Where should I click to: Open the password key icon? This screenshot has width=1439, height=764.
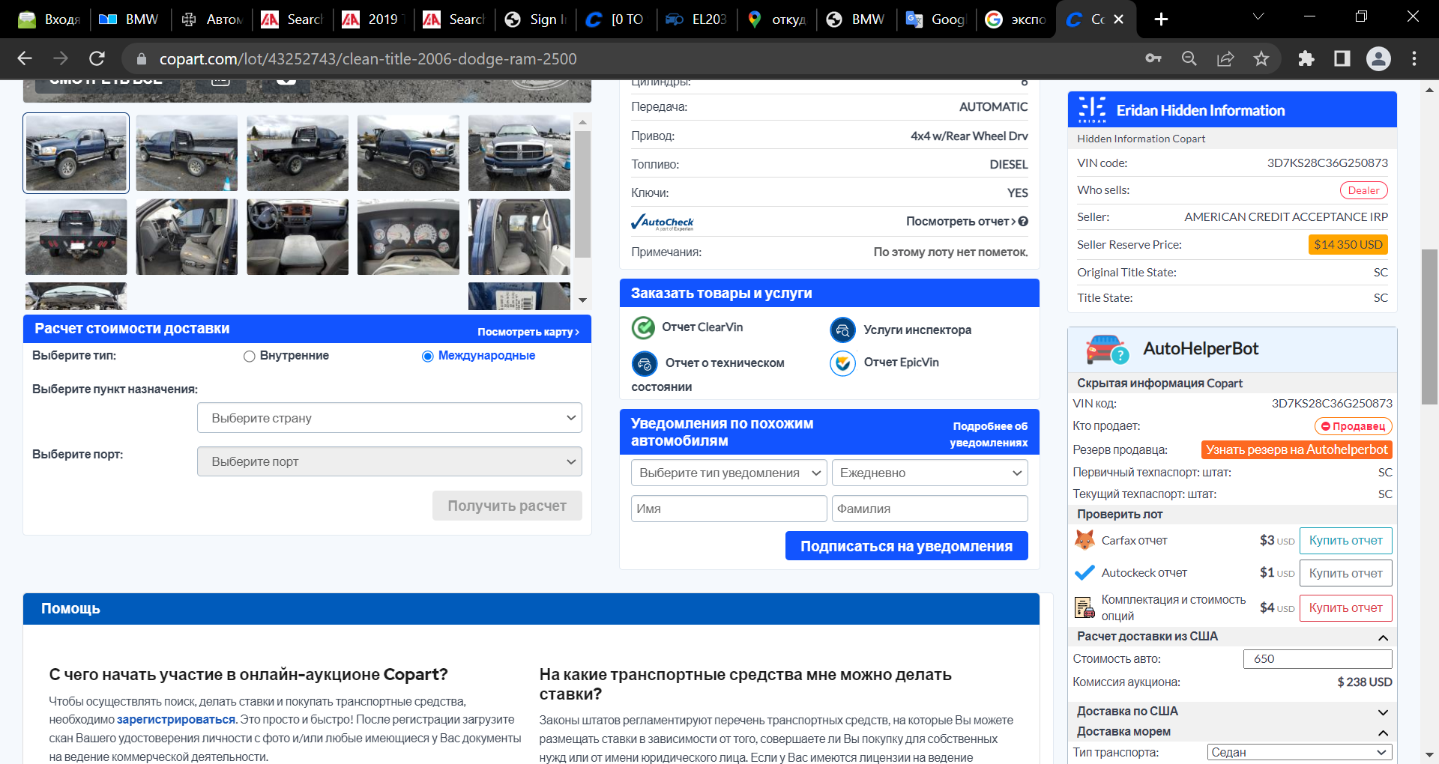[1153, 58]
